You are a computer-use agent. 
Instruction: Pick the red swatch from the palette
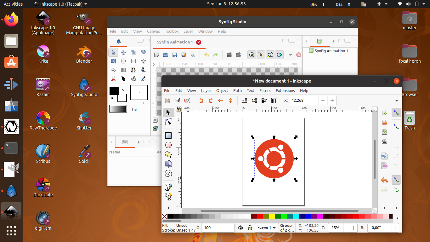coord(260,216)
